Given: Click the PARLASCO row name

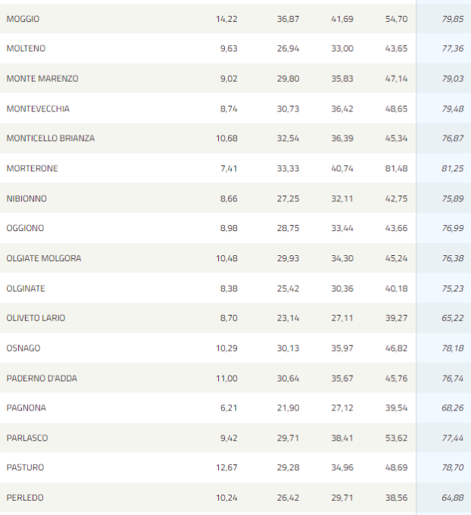Looking at the screenshot, I should 28,438.
